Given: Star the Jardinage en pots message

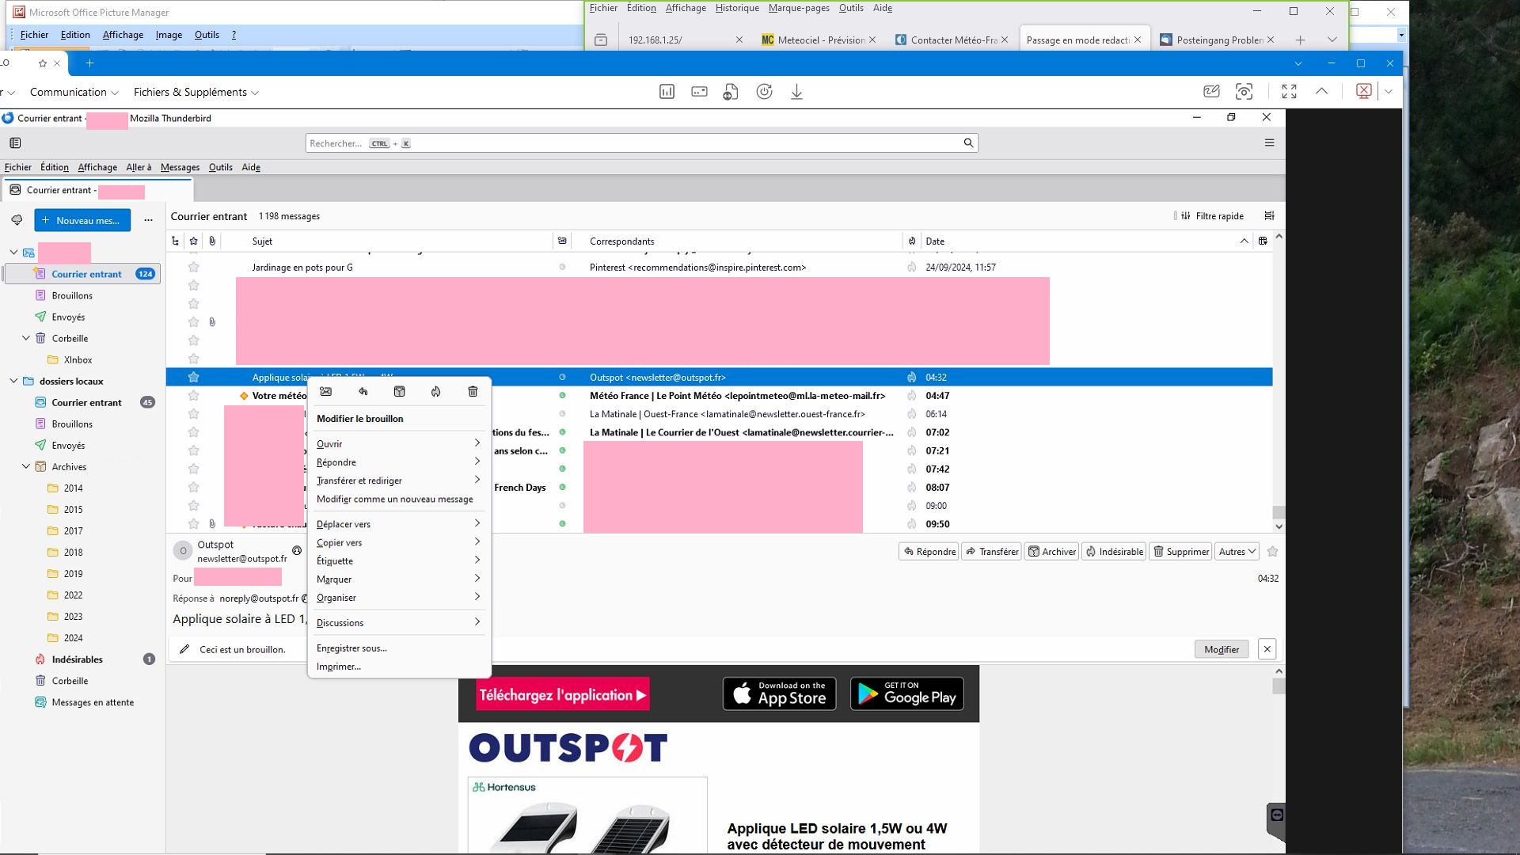Looking at the screenshot, I should click(193, 268).
